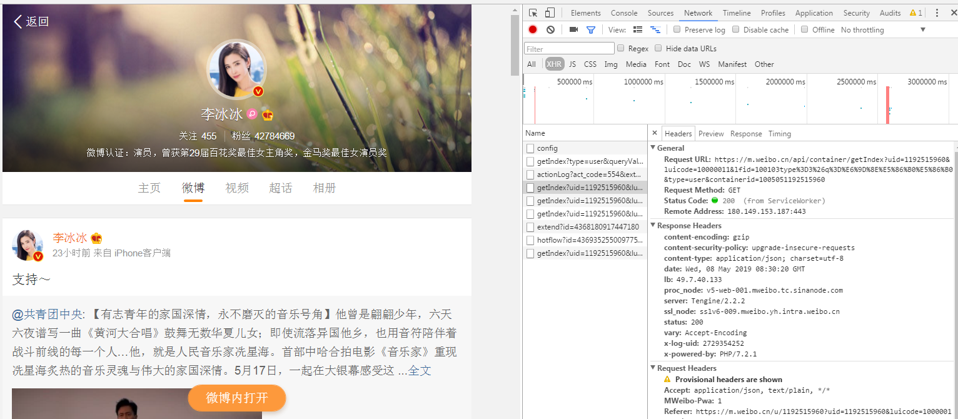Viewport: 958px width, 419px height.
Task: Clear the network log
Action: coord(550,29)
